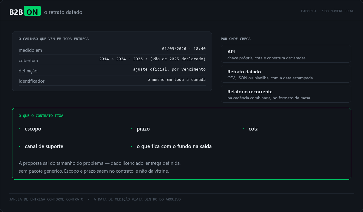
Task: Click the B2B ON logo
Action: click(25, 12)
